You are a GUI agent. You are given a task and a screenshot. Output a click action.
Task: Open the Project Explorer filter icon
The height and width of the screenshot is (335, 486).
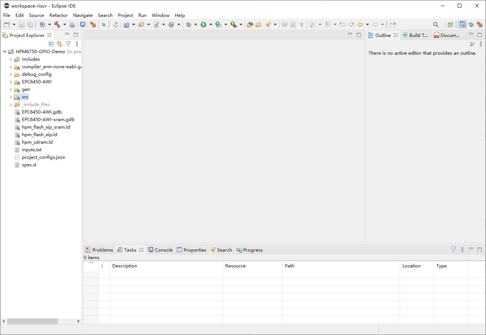[x=68, y=44]
